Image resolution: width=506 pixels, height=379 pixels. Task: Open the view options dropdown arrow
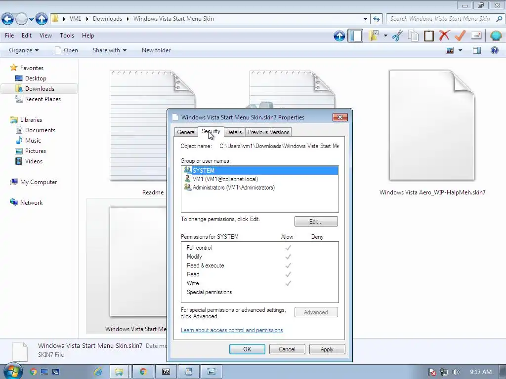click(460, 50)
